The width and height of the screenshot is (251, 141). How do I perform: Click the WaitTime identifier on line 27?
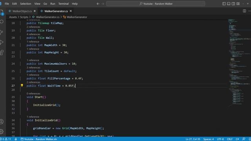(54, 86)
